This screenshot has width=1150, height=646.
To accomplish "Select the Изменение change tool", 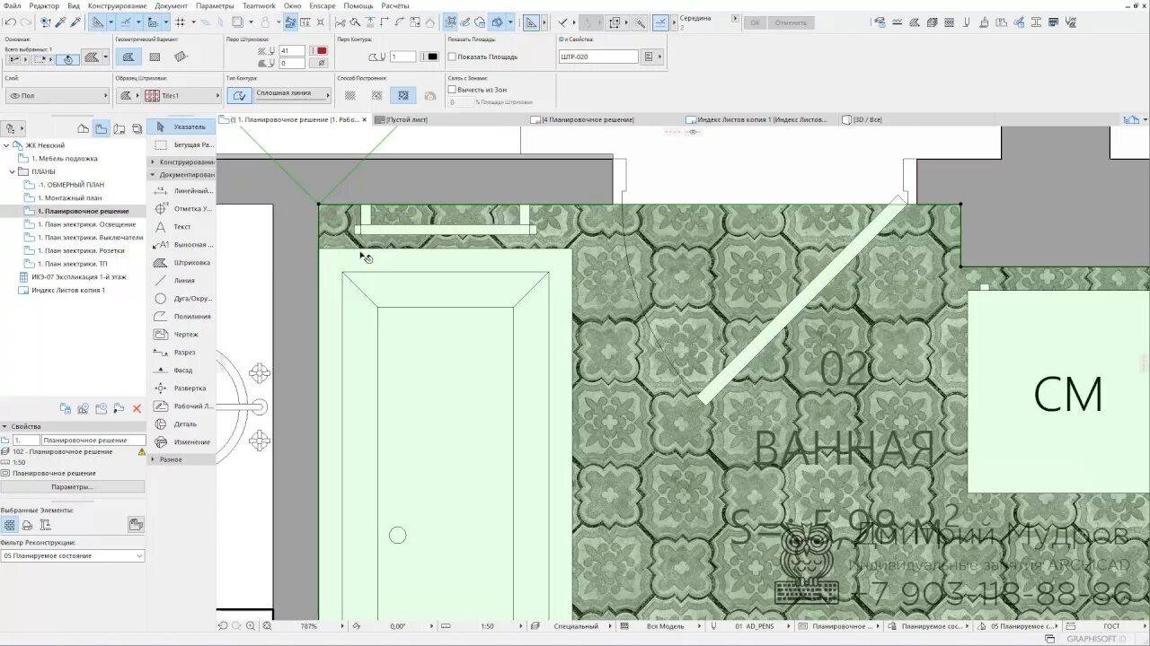I will (x=181, y=442).
